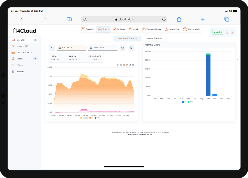Click the chart zoom-out minus icon
The image size is (248, 178).
point(121,65)
